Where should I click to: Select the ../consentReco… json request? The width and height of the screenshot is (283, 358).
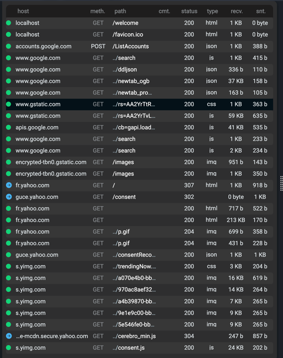(x=139, y=255)
